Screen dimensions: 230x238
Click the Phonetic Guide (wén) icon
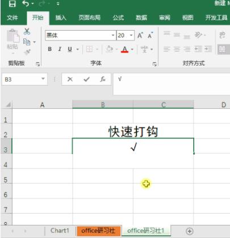(x=144, y=49)
